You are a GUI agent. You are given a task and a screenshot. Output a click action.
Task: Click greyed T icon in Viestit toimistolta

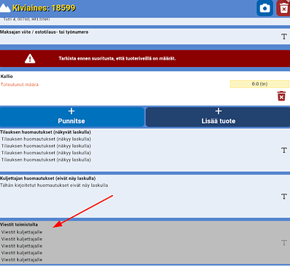click(x=284, y=242)
